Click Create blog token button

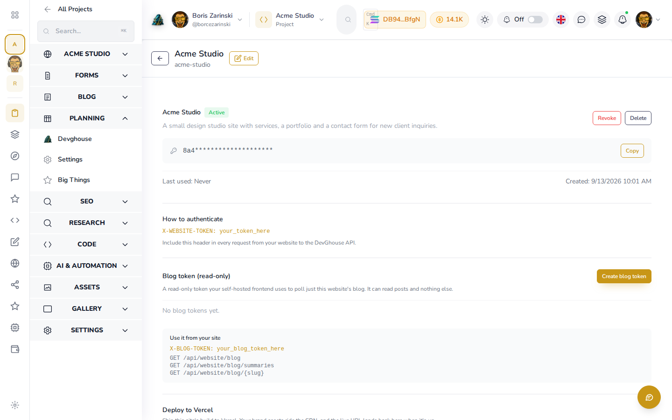coord(624,276)
